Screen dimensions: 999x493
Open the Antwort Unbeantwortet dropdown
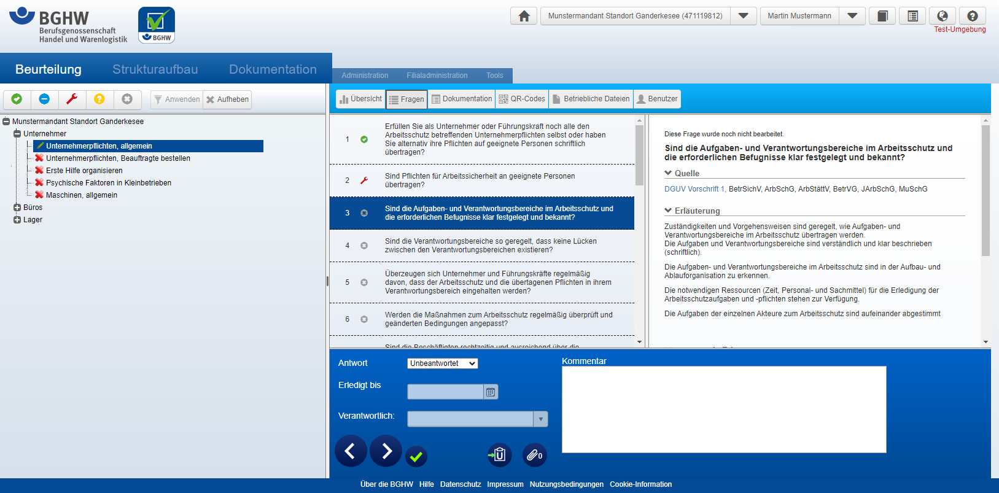pyautogui.click(x=443, y=363)
